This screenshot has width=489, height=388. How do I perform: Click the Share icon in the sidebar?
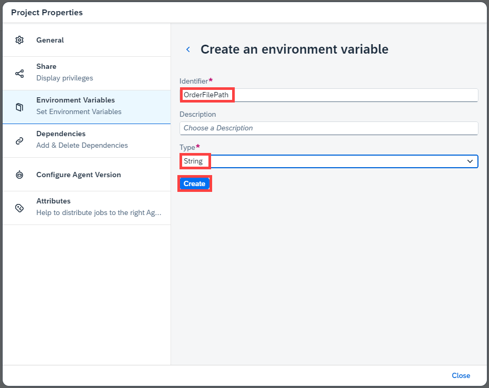19,74
